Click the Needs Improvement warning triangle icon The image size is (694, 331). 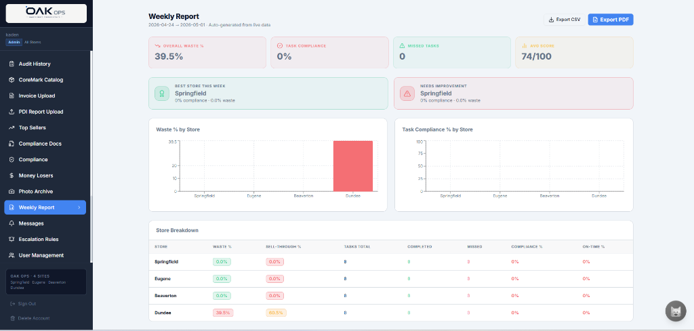coord(407,93)
